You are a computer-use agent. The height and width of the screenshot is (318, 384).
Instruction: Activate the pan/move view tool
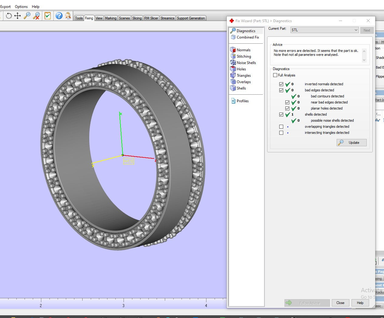(18, 16)
